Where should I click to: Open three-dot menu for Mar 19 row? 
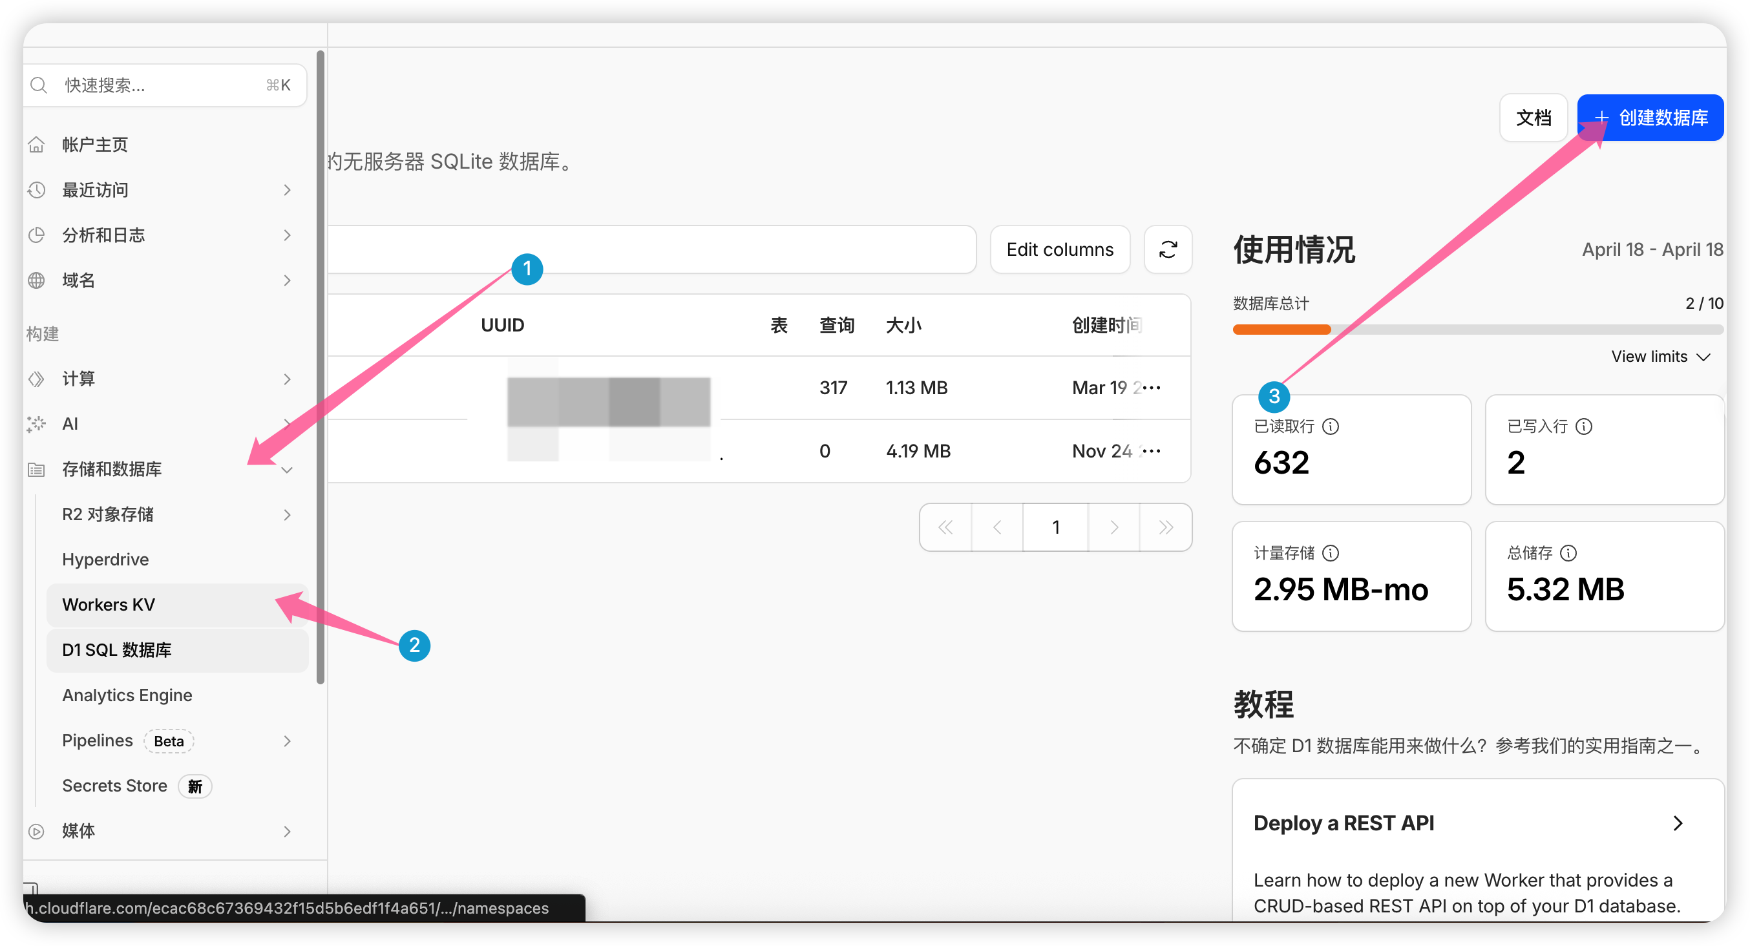click(1152, 387)
